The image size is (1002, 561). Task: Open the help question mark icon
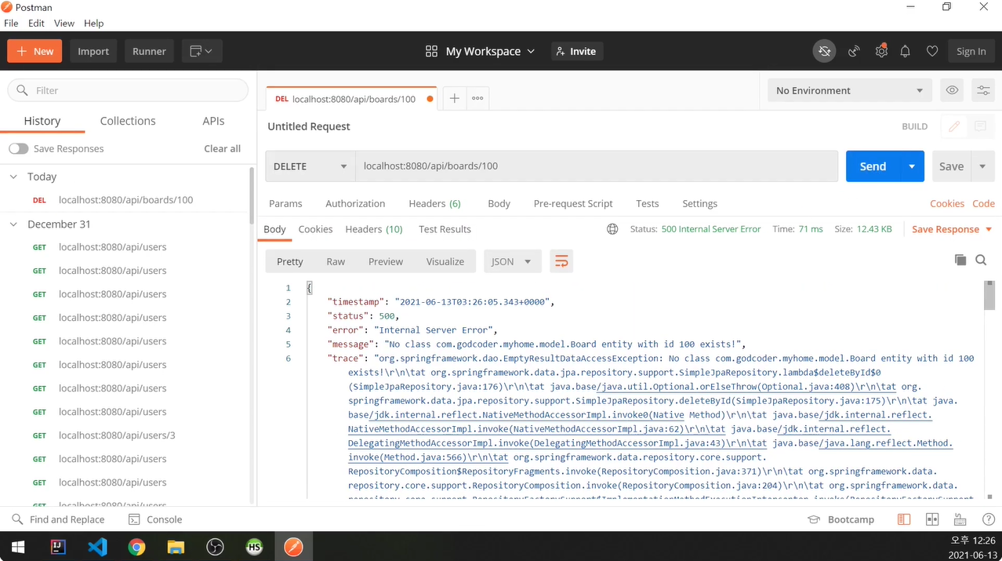tap(989, 519)
